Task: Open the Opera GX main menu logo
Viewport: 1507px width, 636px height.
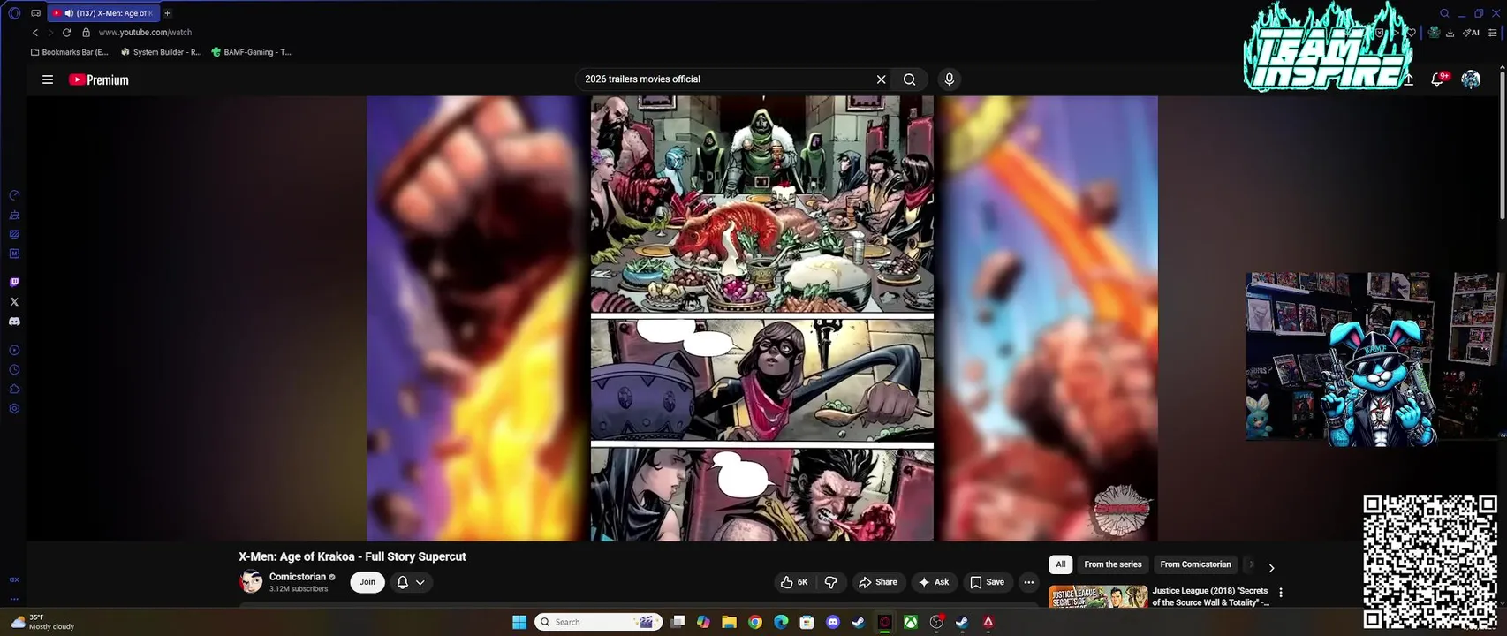Action: 14,13
